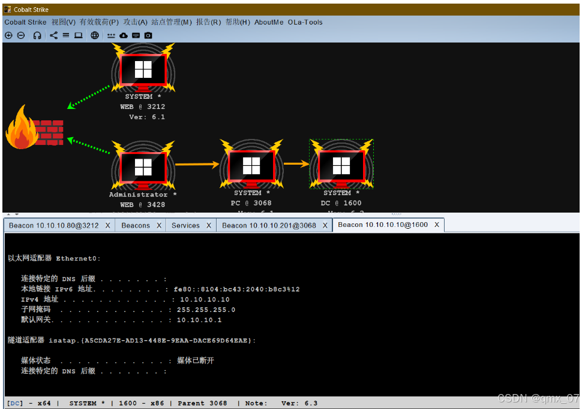
Task: Open the 站点管理(M) menu
Action: pyautogui.click(x=172, y=22)
